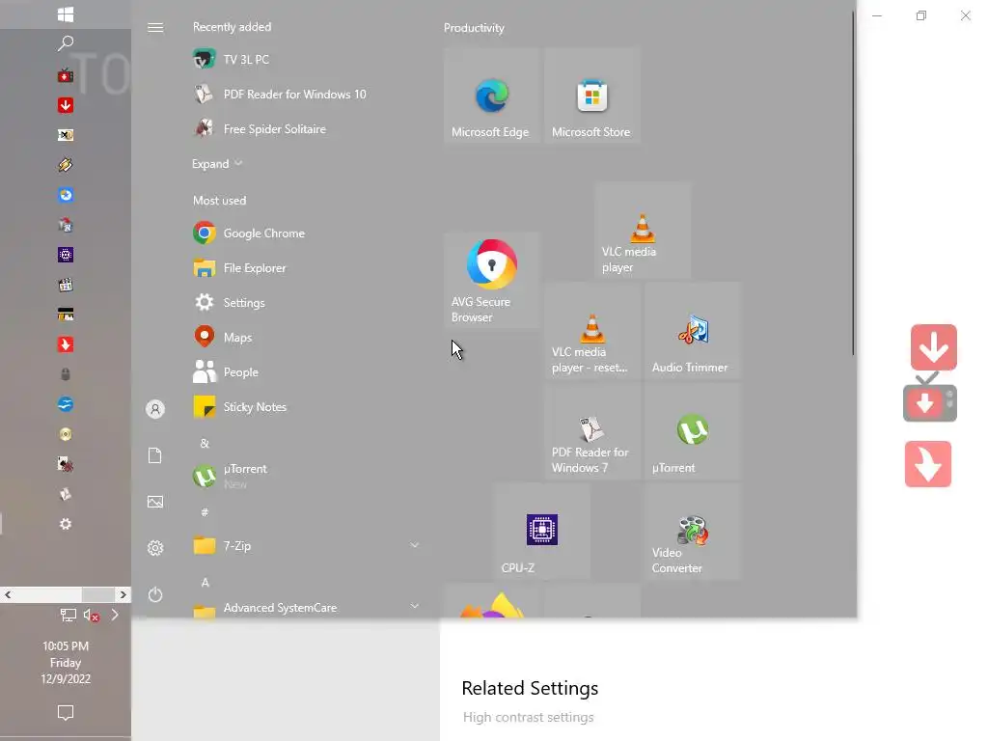Open High contrast settings link

coord(528,717)
